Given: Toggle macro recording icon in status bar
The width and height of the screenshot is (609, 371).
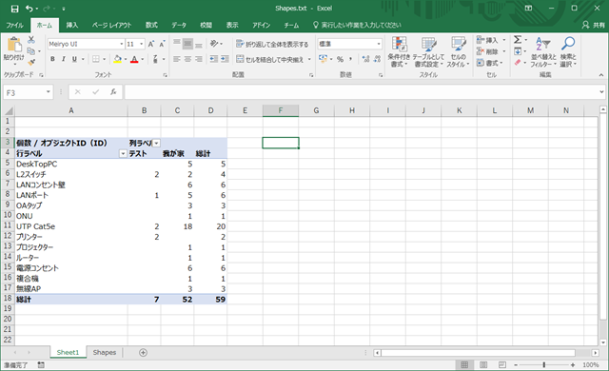Looking at the screenshot, I should coord(41,364).
